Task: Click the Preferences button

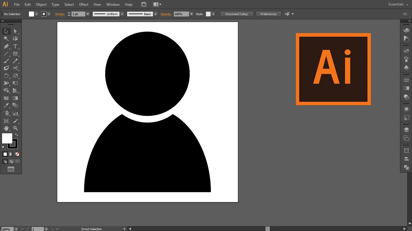Action: (x=268, y=14)
